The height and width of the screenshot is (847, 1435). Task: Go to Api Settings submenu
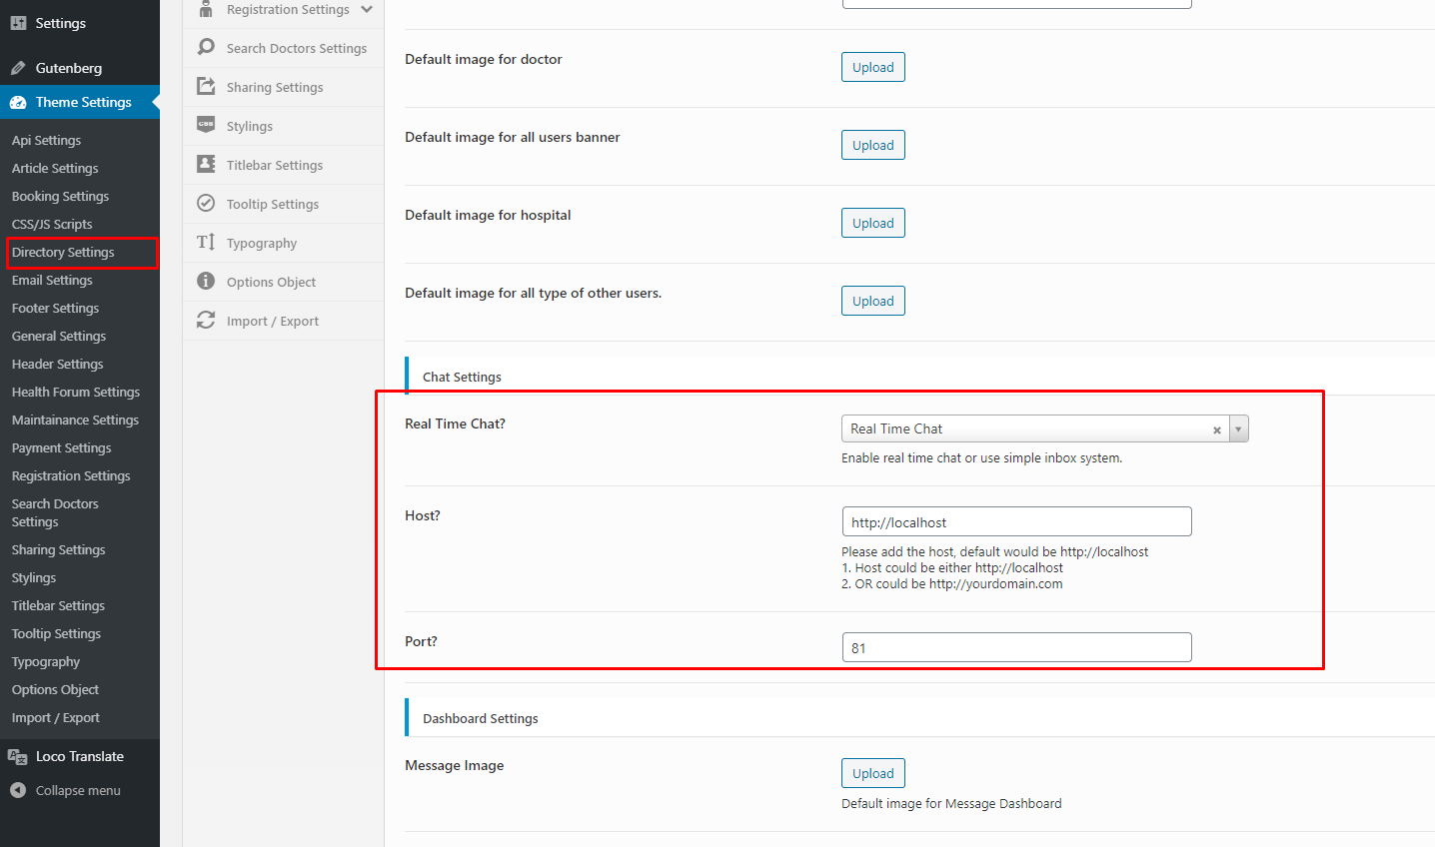(46, 140)
